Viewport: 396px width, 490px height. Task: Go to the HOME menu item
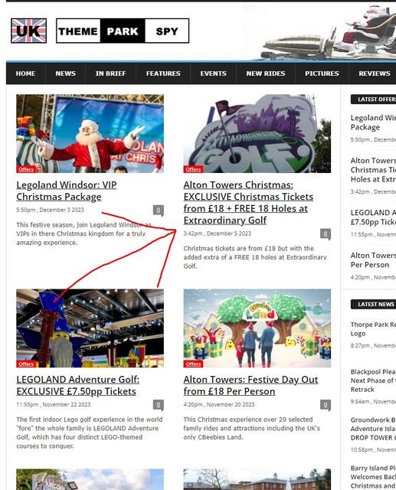click(x=25, y=73)
